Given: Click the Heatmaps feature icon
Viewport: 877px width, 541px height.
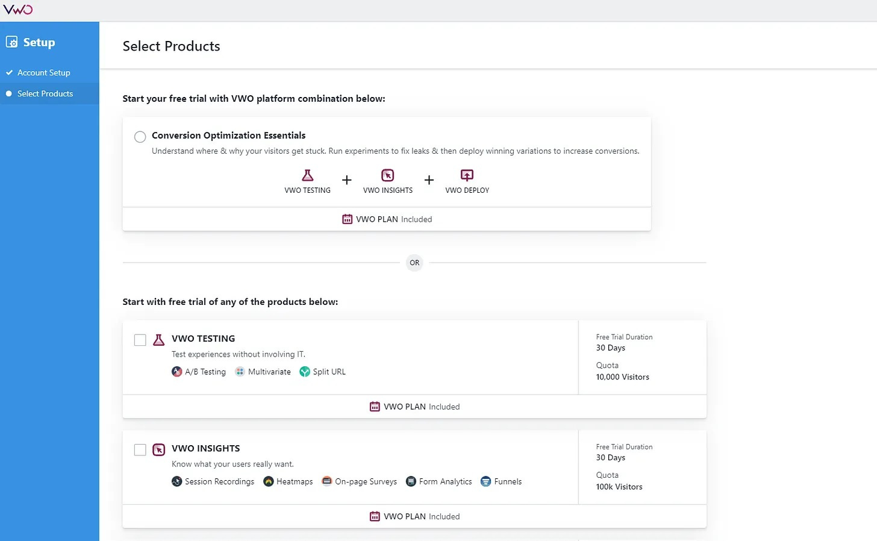Looking at the screenshot, I should click(269, 481).
